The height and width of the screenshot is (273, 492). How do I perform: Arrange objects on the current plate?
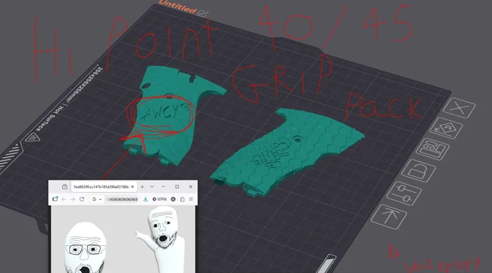[432, 149]
